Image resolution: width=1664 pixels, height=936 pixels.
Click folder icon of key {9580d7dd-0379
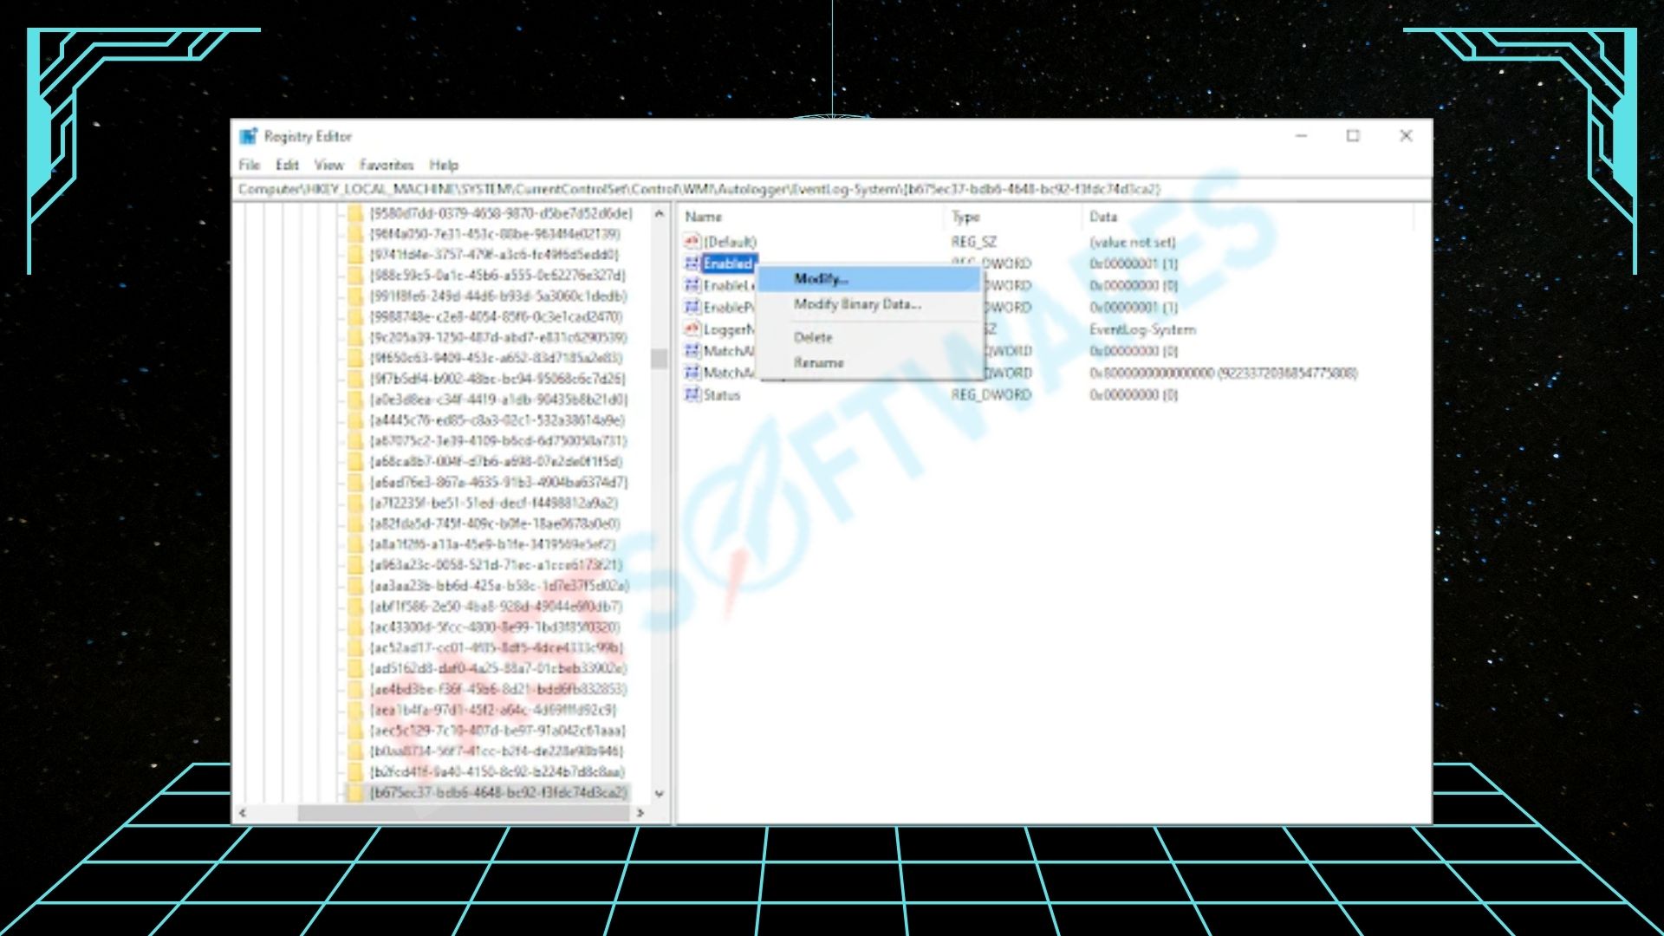(355, 213)
